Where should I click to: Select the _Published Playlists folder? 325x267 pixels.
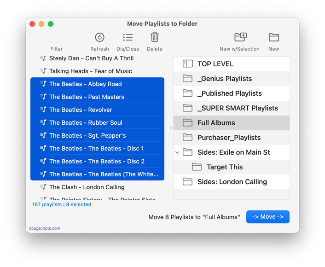(231, 93)
